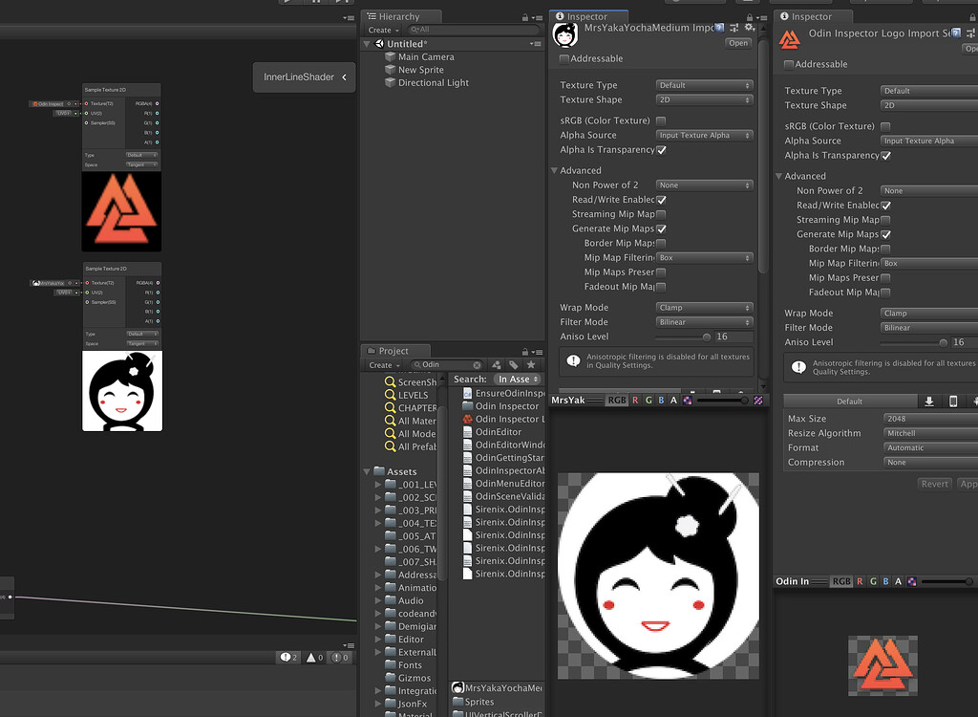The height and width of the screenshot is (717, 978).
Task: Open the Create menu in the Project panel
Action: (381, 364)
